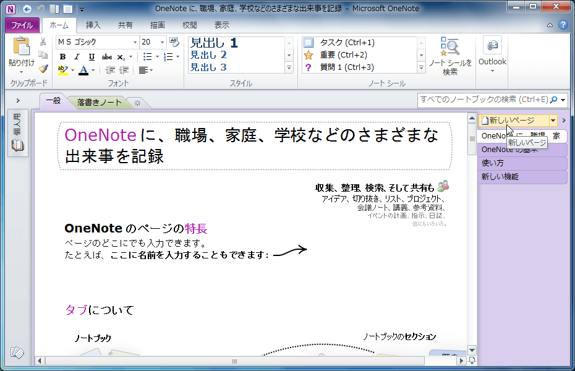Open the font size dropdown

coord(162,42)
